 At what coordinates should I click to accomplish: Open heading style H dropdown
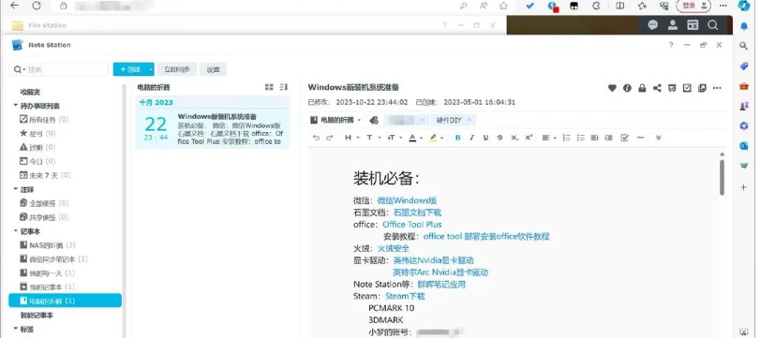(x=351, y=138)
